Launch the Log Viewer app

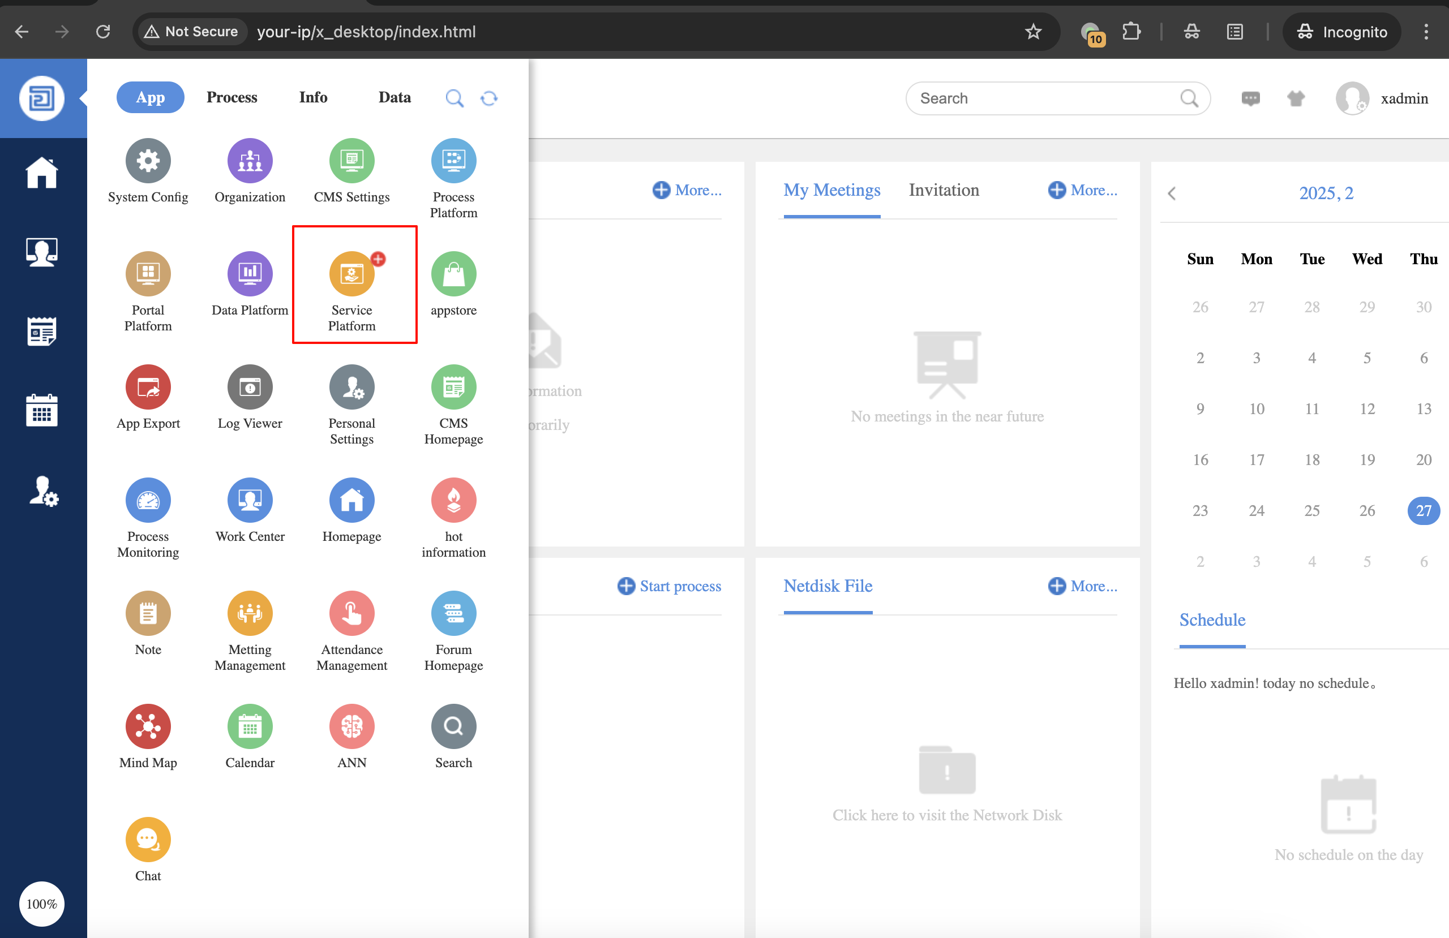point(250,388)
